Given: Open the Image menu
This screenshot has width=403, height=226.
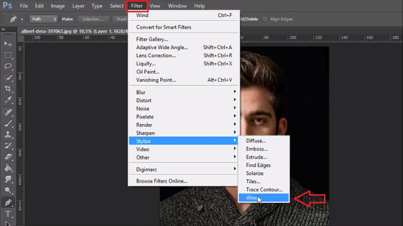Looking at the screenshot, I should tap(58, 6).
